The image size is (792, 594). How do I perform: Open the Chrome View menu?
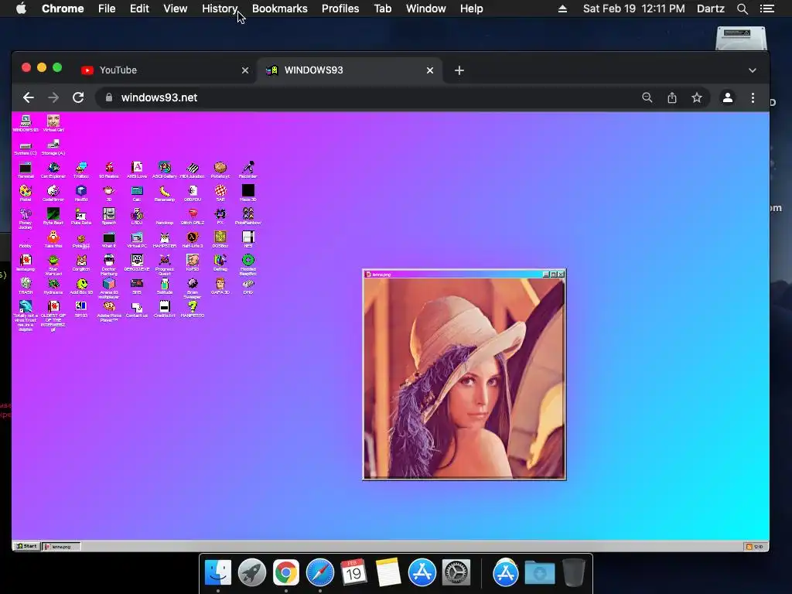coord(176,9)
